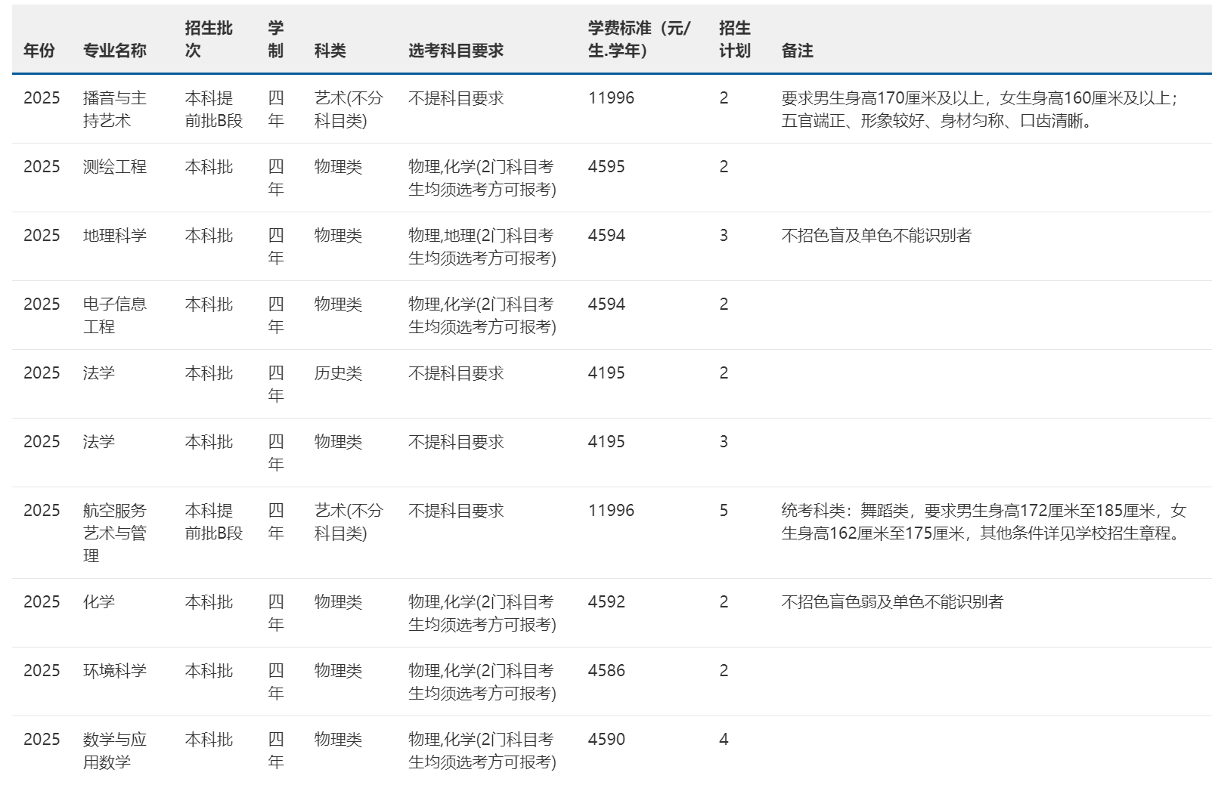
Task: Click the 科类 column header
Action: (330, 51)
